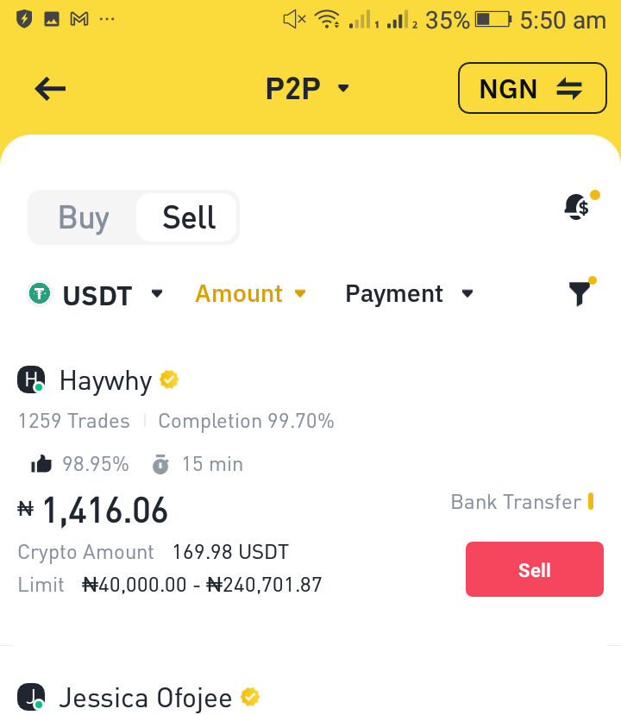Open the Payment method dropdown
Image resolution: width=621 pixels, height=715 pixels.
click(409, 293)
